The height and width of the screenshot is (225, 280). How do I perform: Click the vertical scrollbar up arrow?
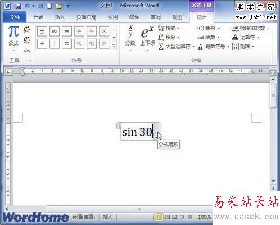(273, 80)
